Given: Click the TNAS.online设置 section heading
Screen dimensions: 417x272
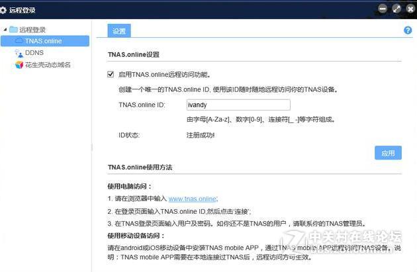Looking at the screenshot, I should (134, 54).
